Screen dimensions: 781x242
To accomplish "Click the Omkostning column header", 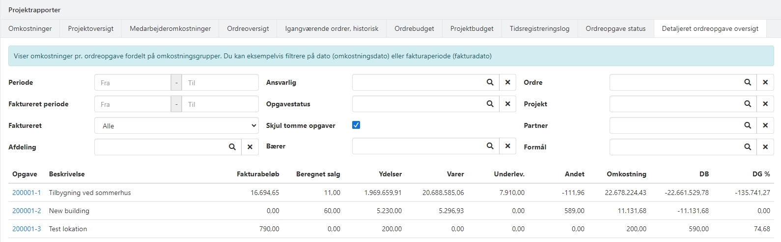I will [626, 174].
